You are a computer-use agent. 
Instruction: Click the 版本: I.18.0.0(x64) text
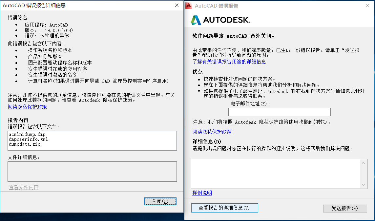(x=49, y=30)
